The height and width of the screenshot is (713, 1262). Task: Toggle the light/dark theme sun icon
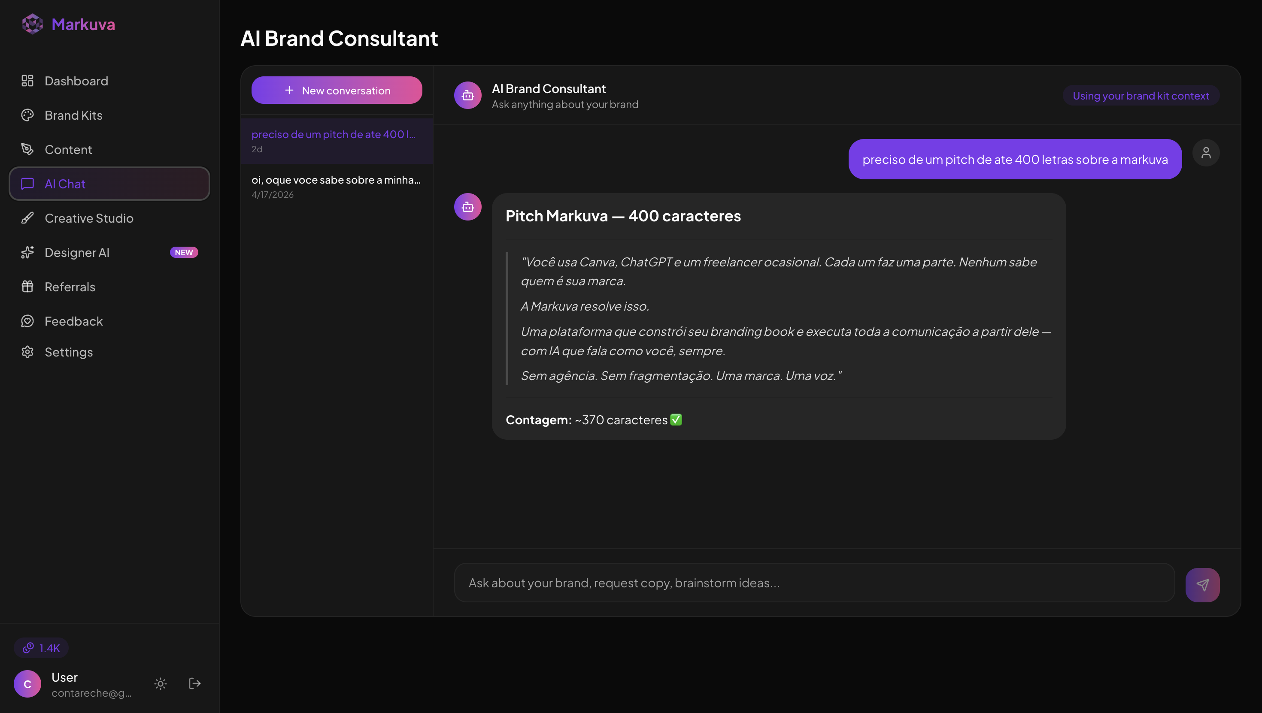click(161, 684)
